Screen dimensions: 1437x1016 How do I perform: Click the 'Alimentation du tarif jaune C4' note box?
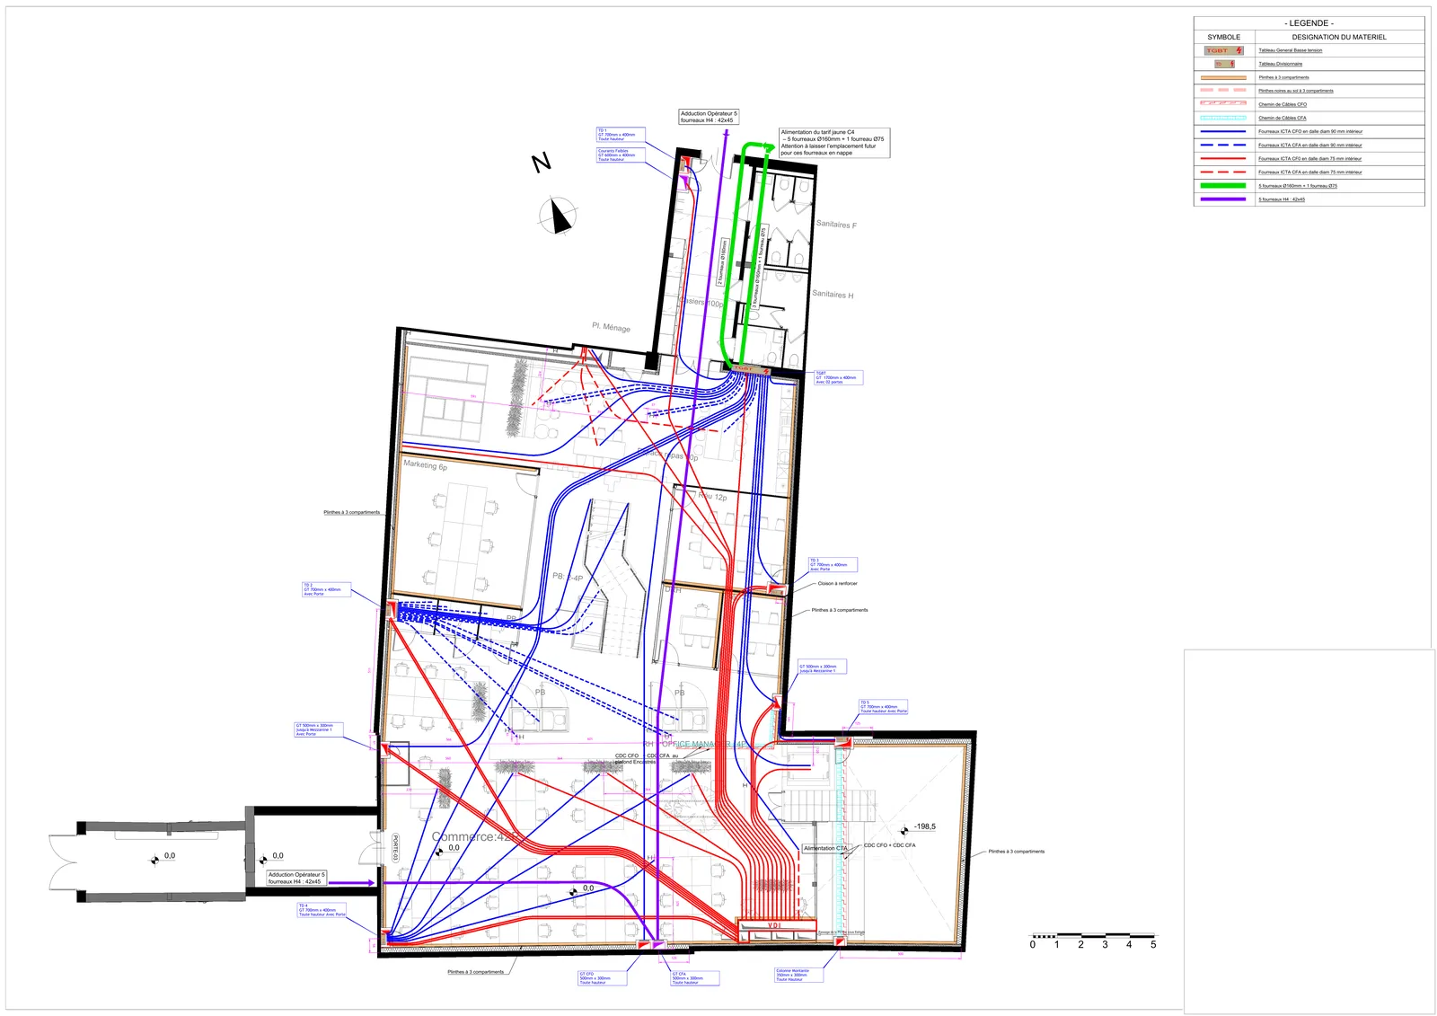834,143
